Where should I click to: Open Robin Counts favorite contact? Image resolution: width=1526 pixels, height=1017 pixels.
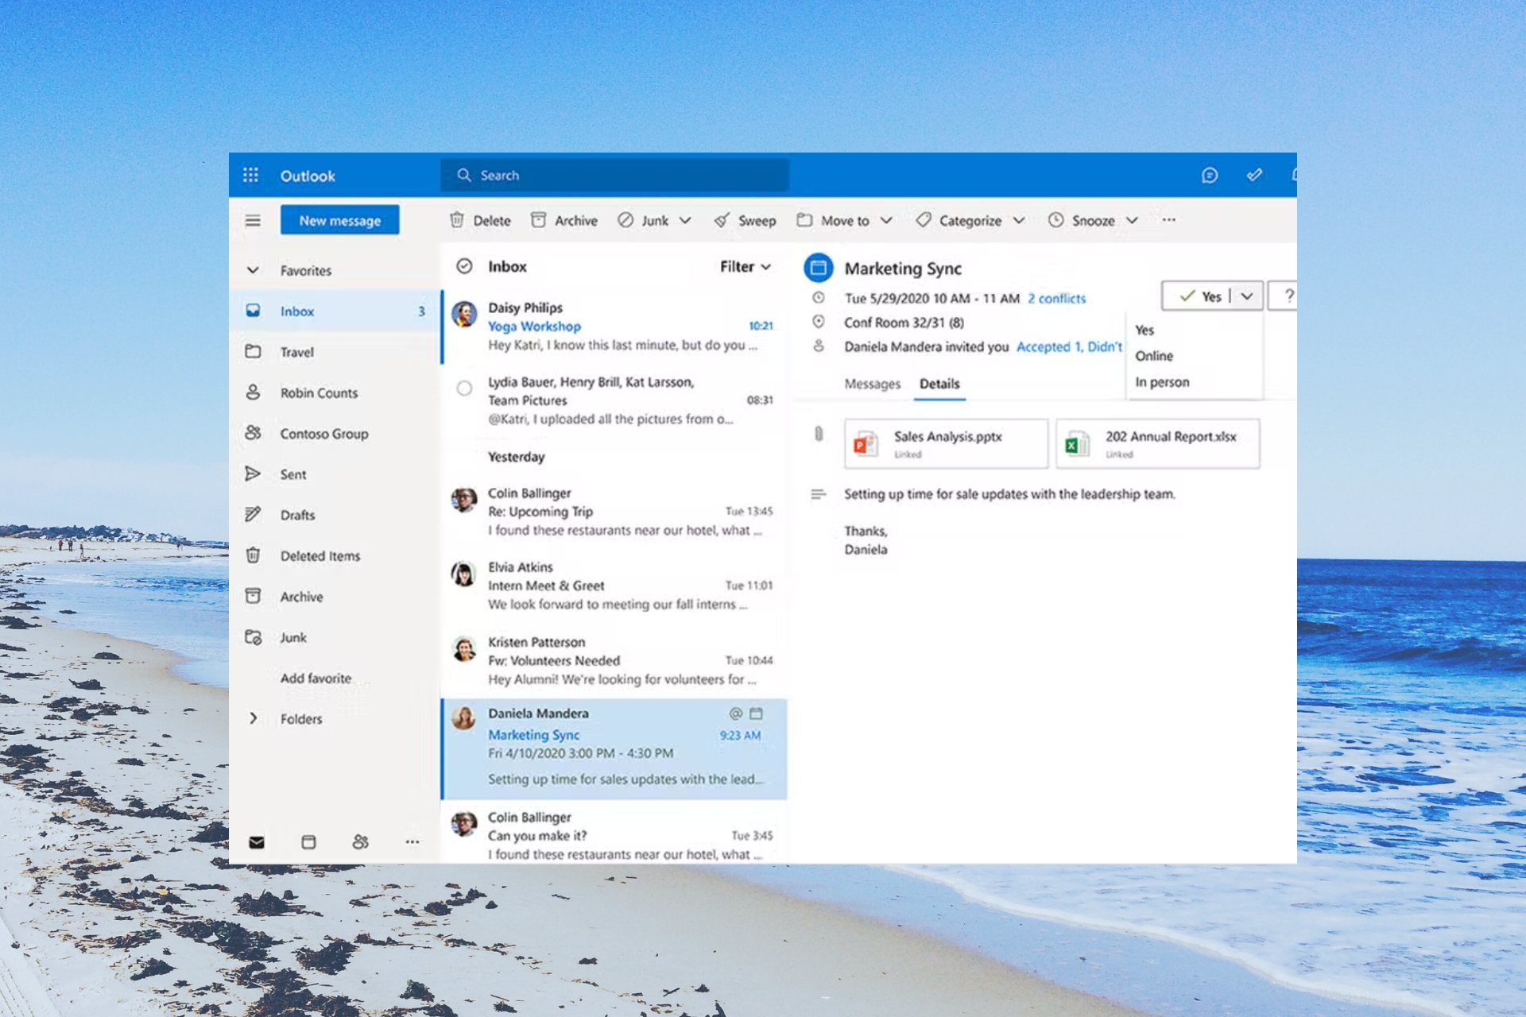pyautogui.click(x=335, y=392)
